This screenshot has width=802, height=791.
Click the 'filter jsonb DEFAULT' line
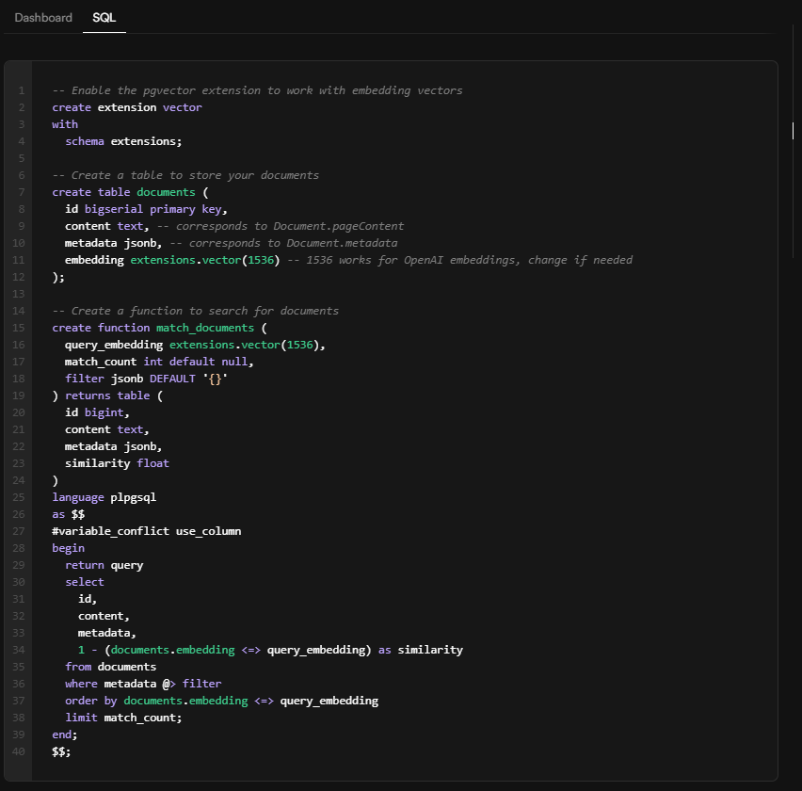point(146,379)
